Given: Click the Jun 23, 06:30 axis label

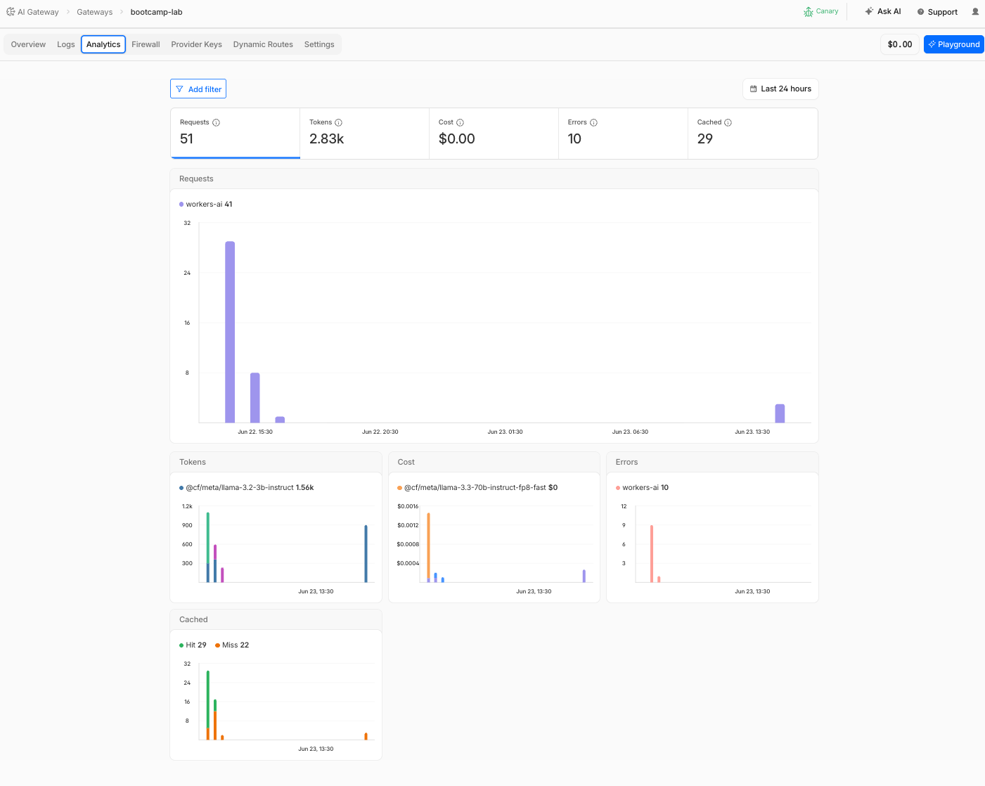Looking at the screenshot, I should pos(630,432).
